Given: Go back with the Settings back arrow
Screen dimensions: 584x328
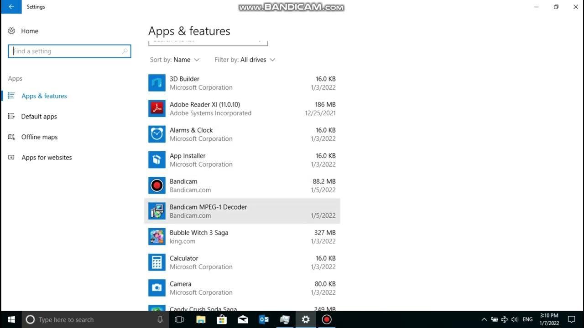Looking at the screenshot, I should (11, 7).
